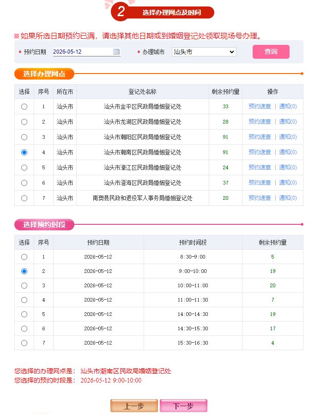This screenshot has width=315, height=414.
Task: View 通知(0) for 潮南区 registry
Action: [288, 152]
